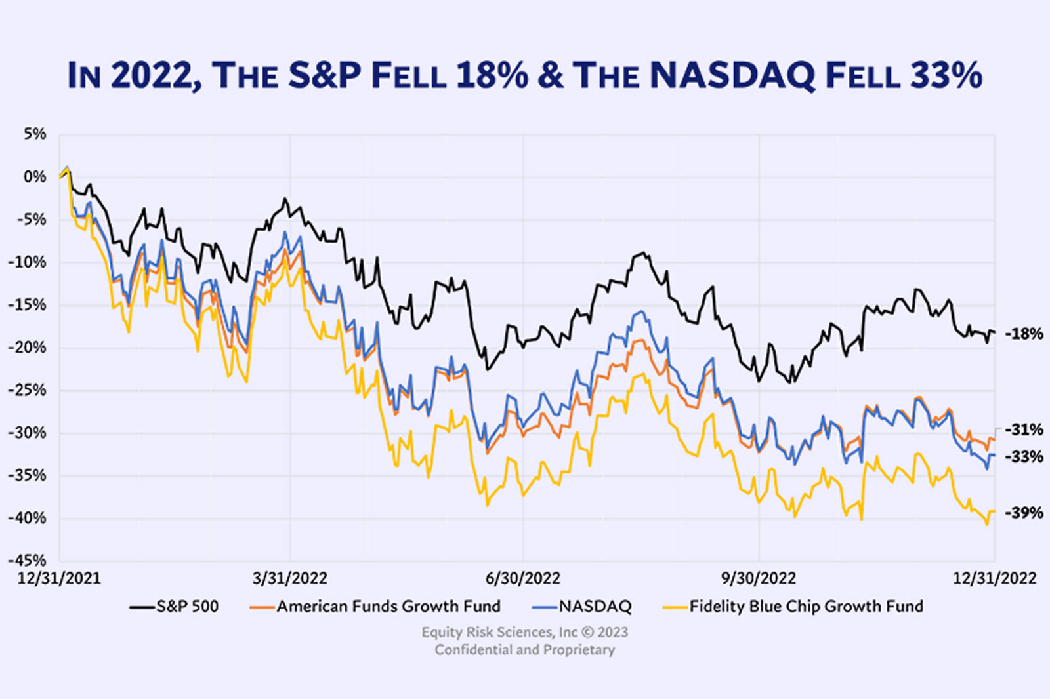Click the -39% end data label
The image size is (1050, 699).
[1024, 513]
